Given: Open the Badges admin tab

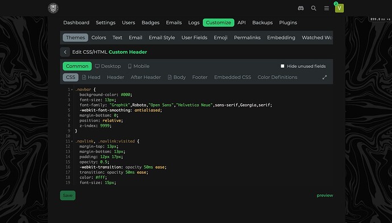Looking at the screenshot, I should pyautogui.click(x=151, y=23).
